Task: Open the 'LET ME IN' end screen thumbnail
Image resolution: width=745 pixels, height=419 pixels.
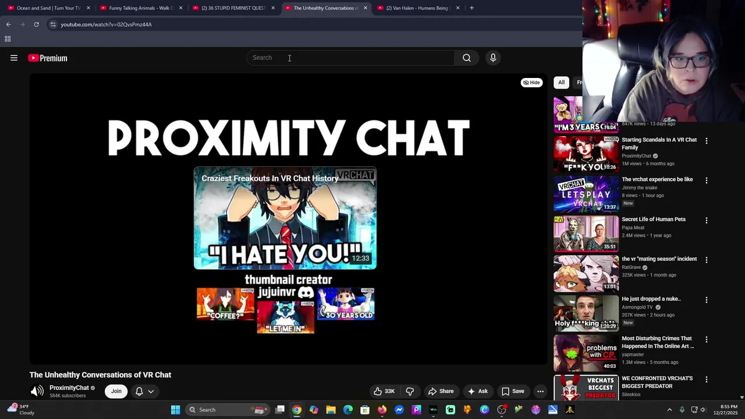Action: coord(285,317)
